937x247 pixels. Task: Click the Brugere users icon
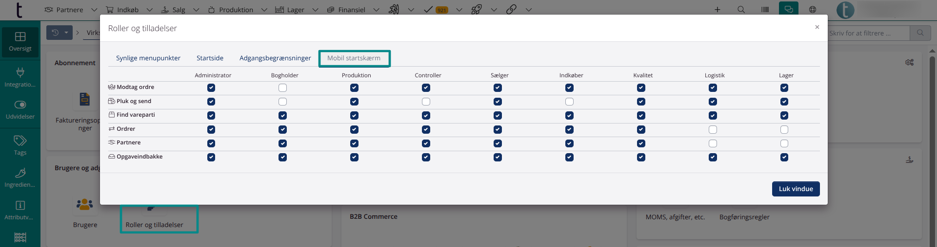click(x=85, y=205)
